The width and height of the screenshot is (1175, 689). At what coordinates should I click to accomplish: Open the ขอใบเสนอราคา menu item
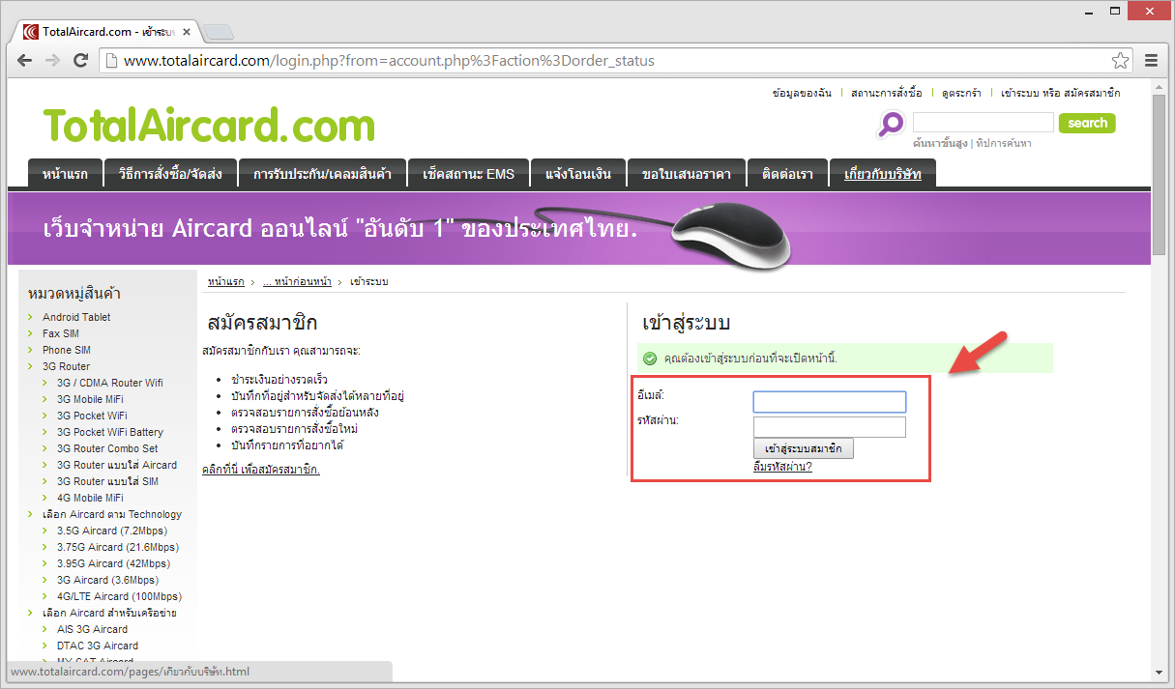pos(687,174)
